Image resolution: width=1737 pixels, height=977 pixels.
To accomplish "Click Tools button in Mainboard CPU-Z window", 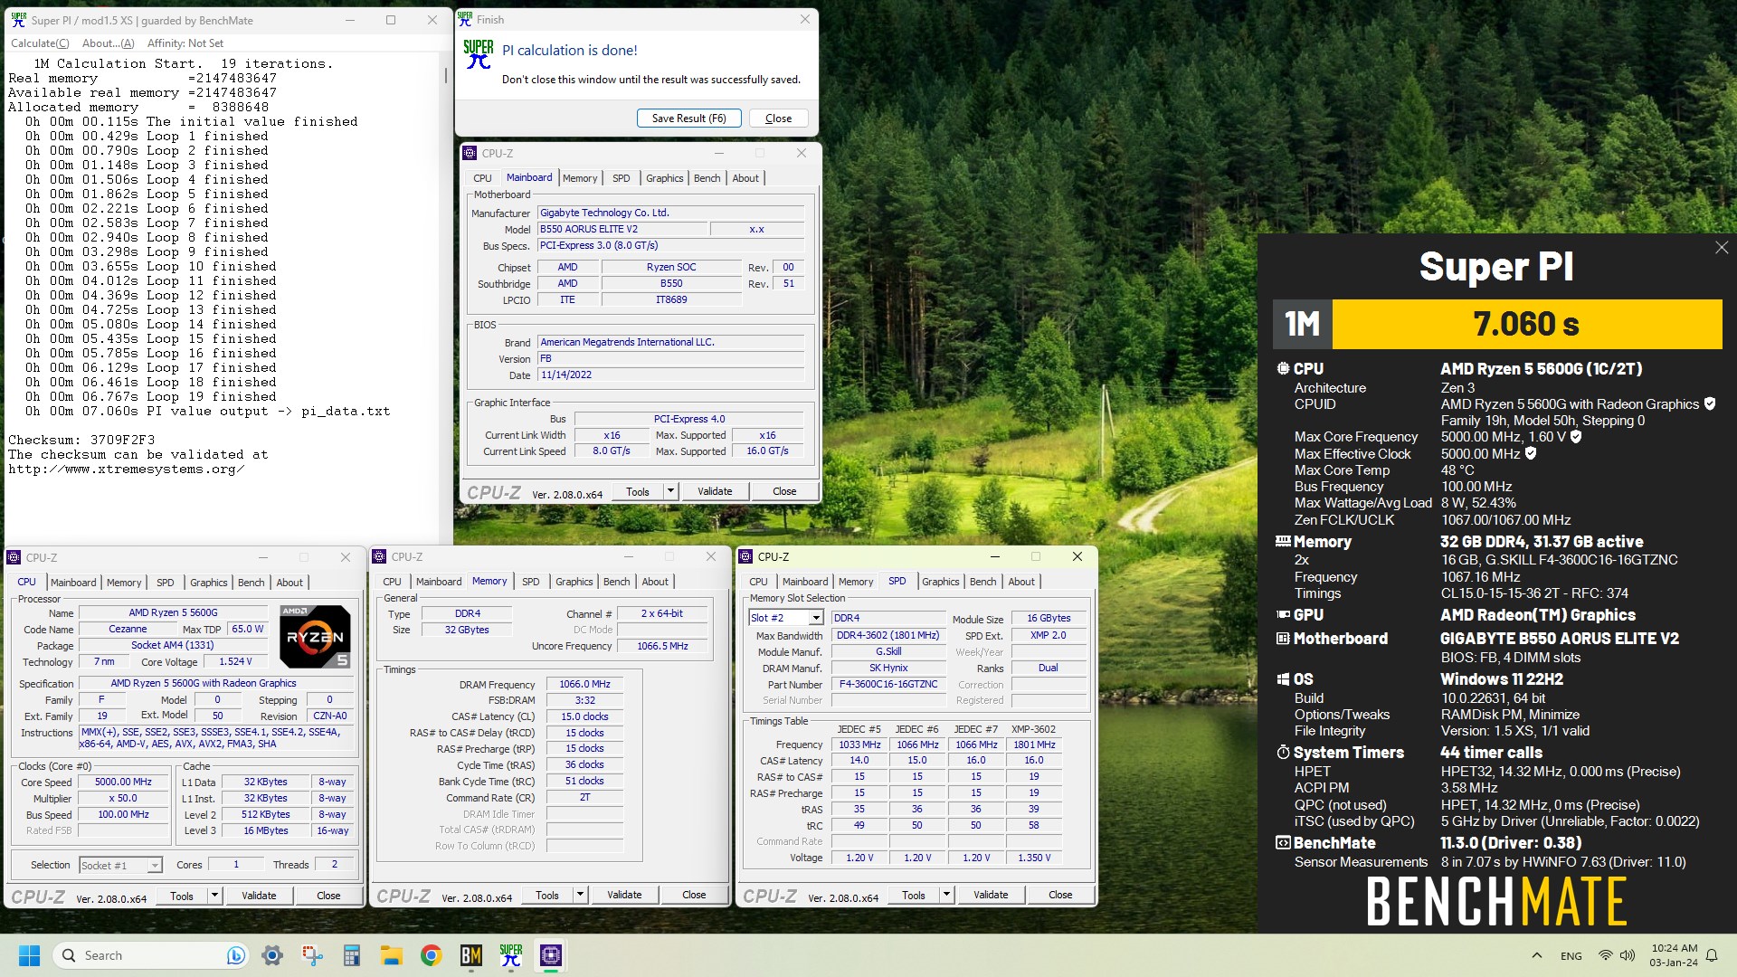I will pyautogui.click(x=638, y=491).
